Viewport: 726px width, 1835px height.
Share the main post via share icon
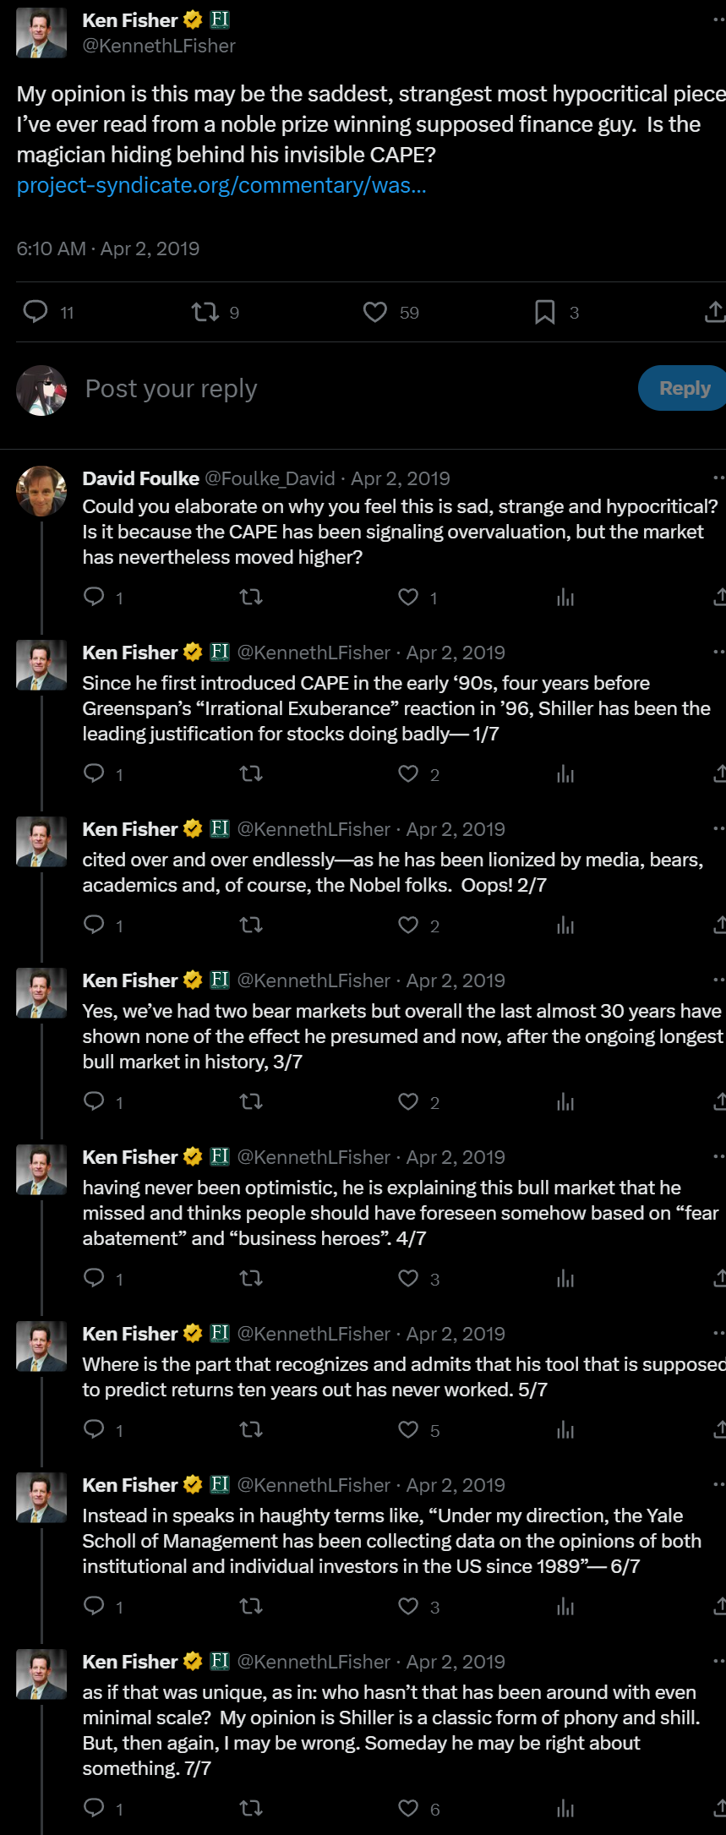pos(715,312)
